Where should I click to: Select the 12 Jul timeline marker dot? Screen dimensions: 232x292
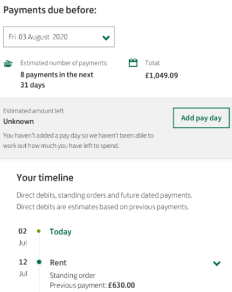pos(39,262)
